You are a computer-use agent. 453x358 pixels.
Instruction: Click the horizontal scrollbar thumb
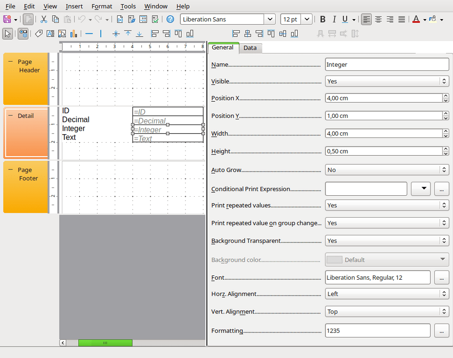pos(105,343)
